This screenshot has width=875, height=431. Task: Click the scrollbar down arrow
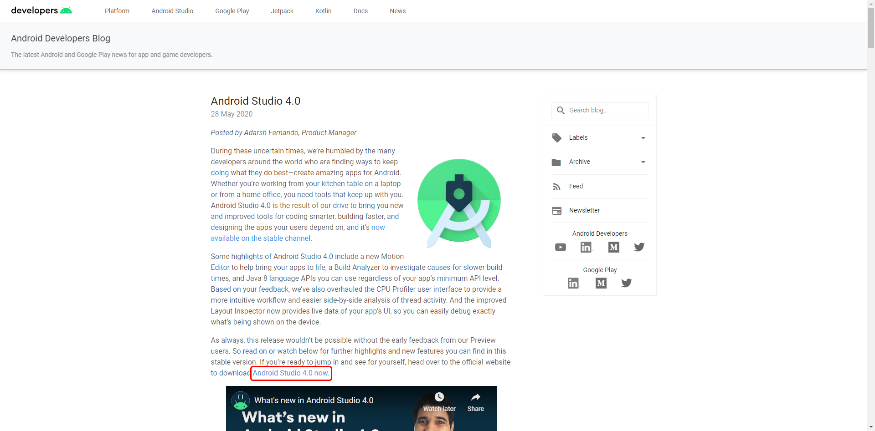pyautogui.click(x=871, y=427)
